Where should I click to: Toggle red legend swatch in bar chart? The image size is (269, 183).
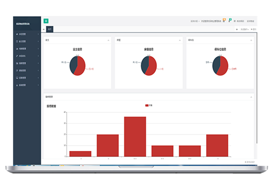[147, 105]
